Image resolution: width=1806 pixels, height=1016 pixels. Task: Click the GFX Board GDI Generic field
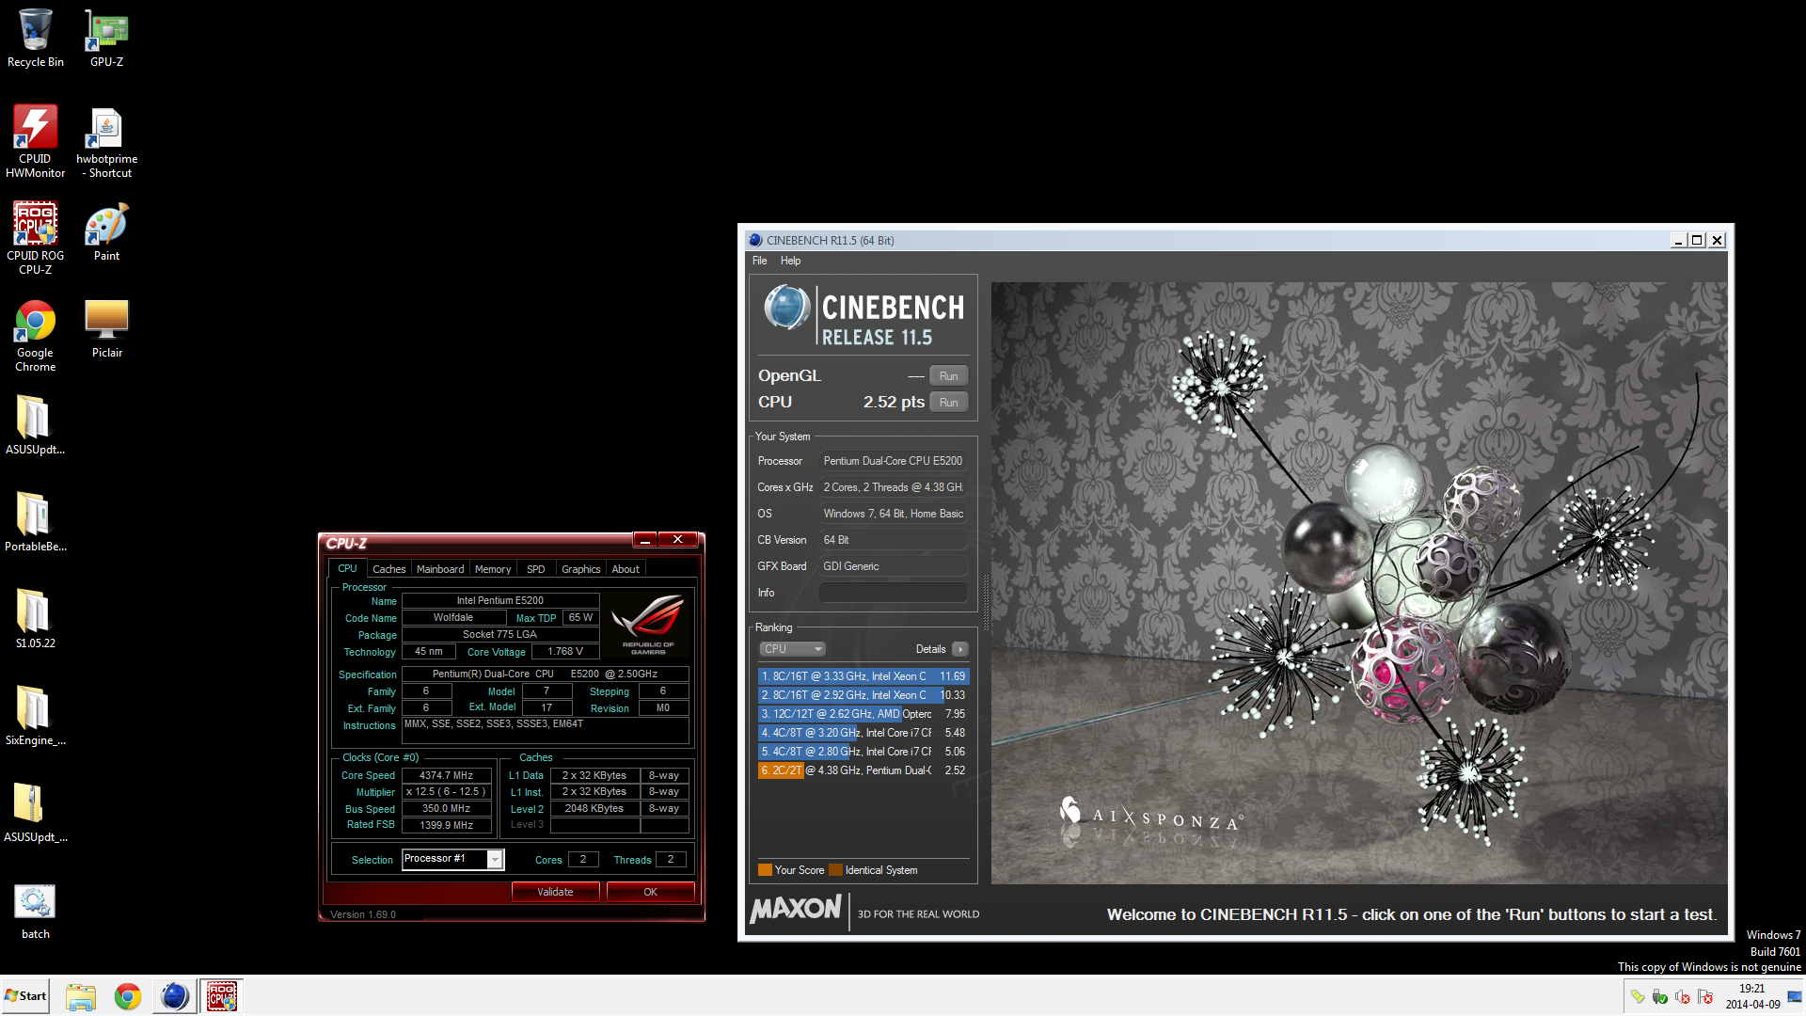pyautogui.click(x=893, y=566)
